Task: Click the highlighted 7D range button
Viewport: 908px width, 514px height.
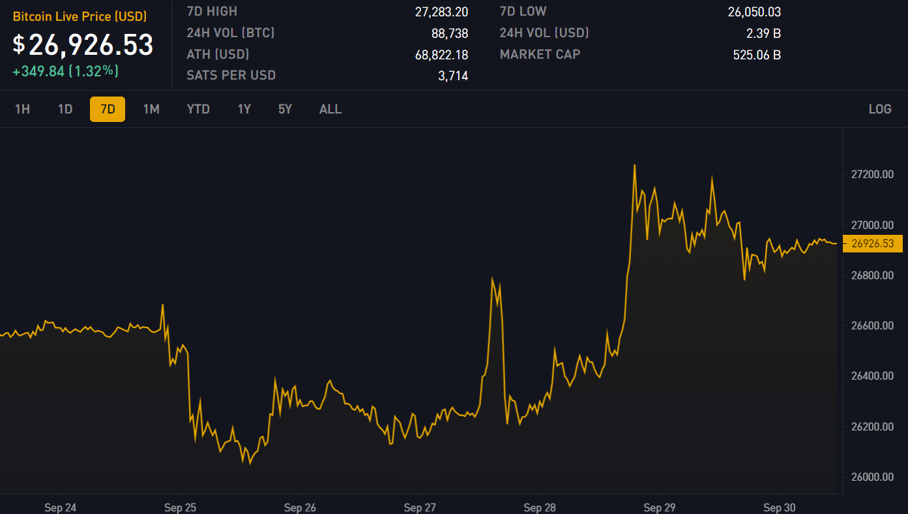Action: 108,109
